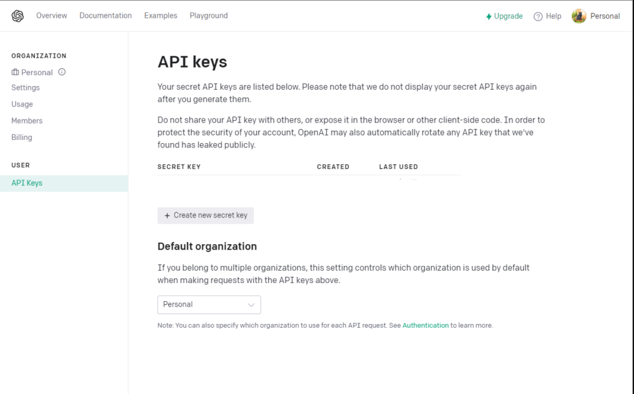Screen dimensions: 634x394
Task: Create new secret key
Action: pos(206,216)
